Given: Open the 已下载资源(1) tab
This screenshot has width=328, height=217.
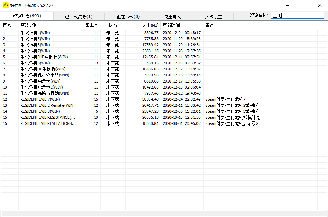Looking at the screenshot, I should [79, 16].
